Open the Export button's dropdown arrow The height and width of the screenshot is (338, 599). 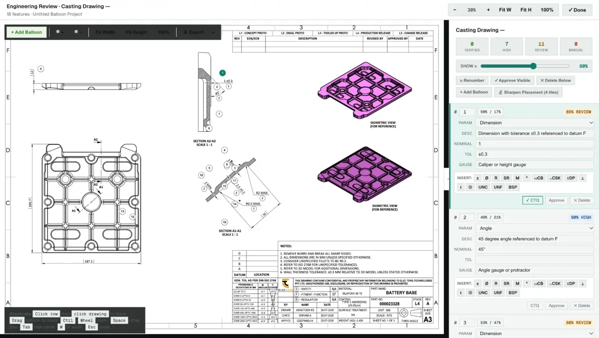(x=214, y=32)
